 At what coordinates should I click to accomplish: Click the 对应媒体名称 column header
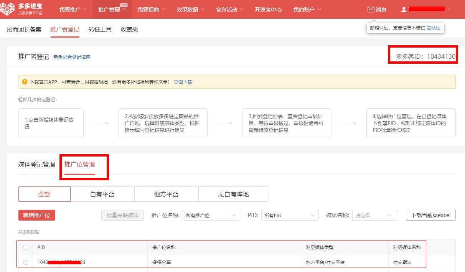(407, 247)
